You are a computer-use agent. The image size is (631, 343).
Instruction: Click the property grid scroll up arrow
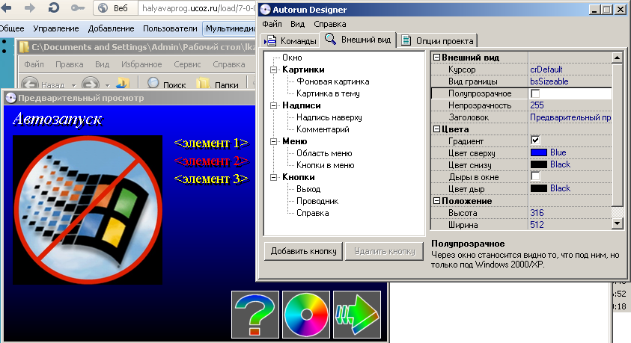point(617,58)
